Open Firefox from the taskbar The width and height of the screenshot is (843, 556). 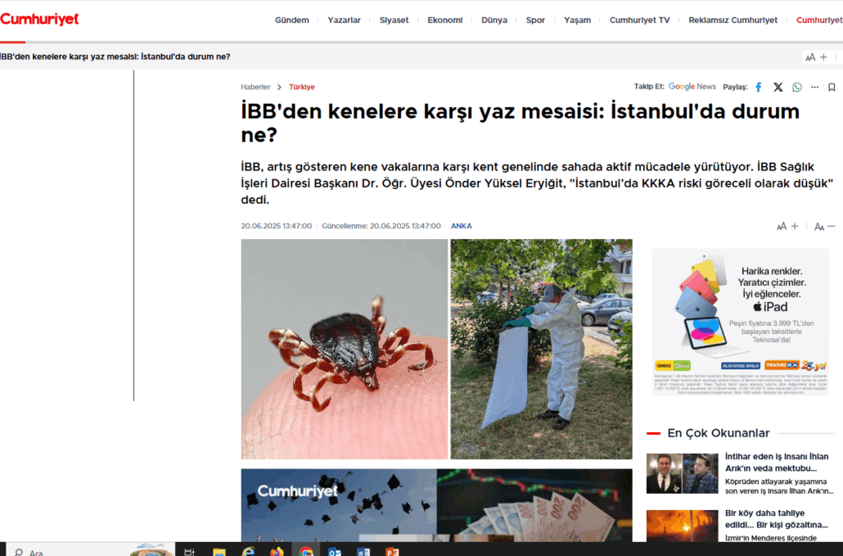click(277, 552)
